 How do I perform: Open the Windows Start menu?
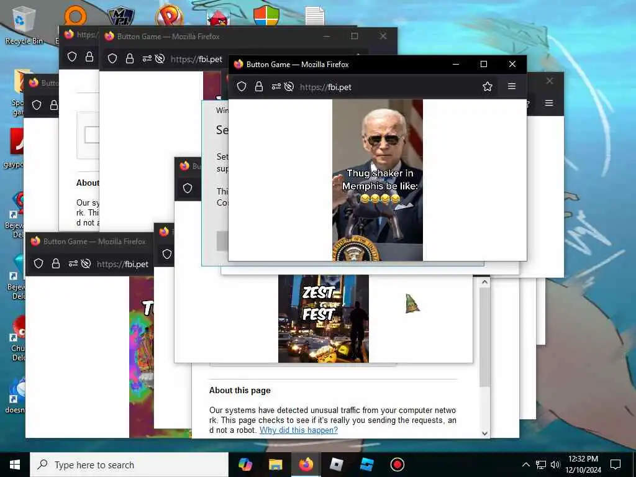[x=15, y=465]
